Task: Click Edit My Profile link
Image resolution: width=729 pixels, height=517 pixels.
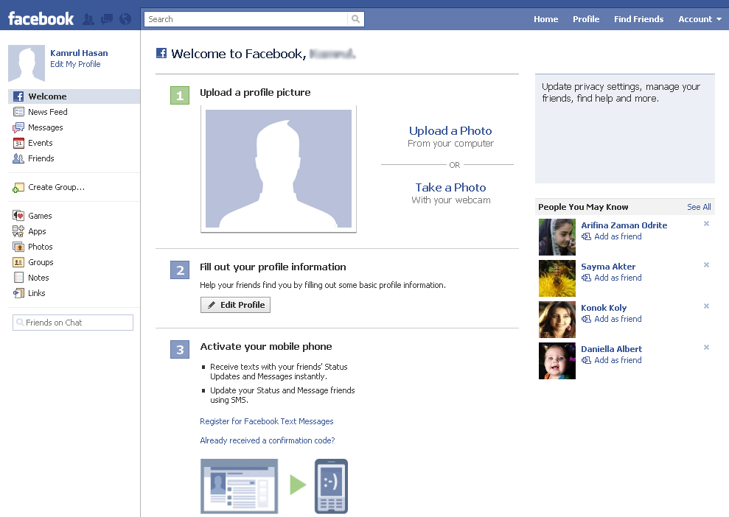Action: pos(75,64)
